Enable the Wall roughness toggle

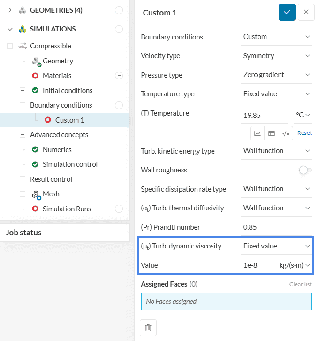[305, 170]
